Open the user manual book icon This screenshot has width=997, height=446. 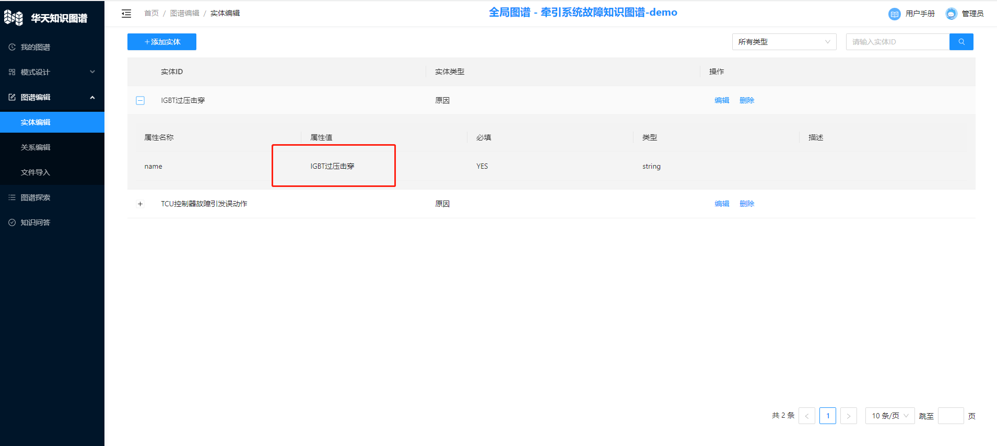[894, 14]
